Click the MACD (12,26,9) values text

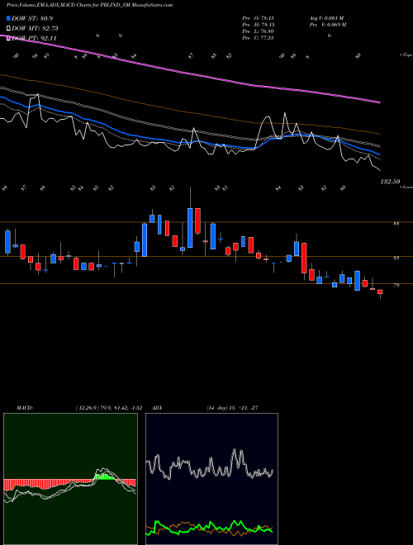coord(108,408)
